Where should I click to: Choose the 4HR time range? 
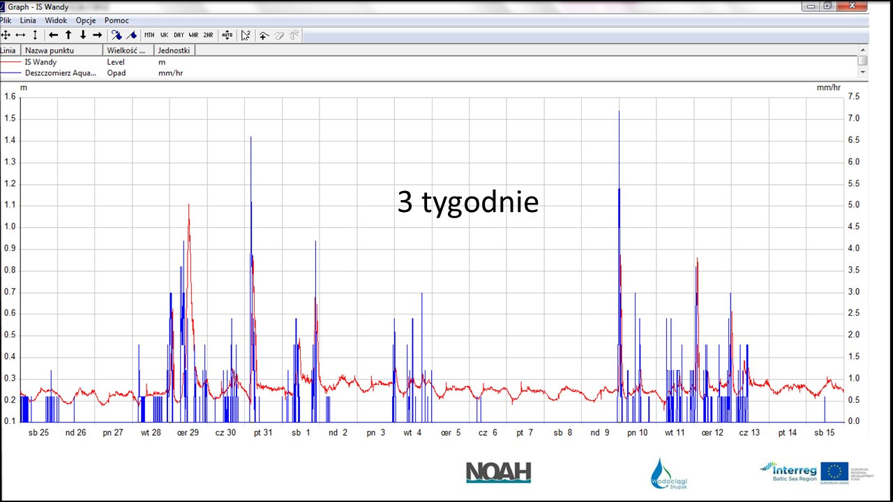[193, 35]
